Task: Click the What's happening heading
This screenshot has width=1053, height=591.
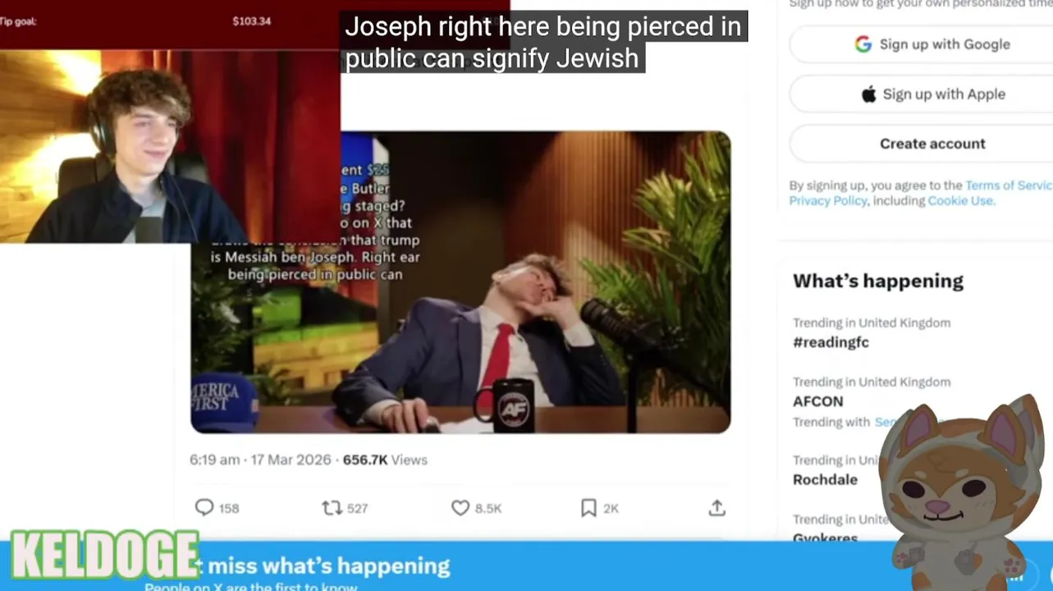Action: pos(878,281)
